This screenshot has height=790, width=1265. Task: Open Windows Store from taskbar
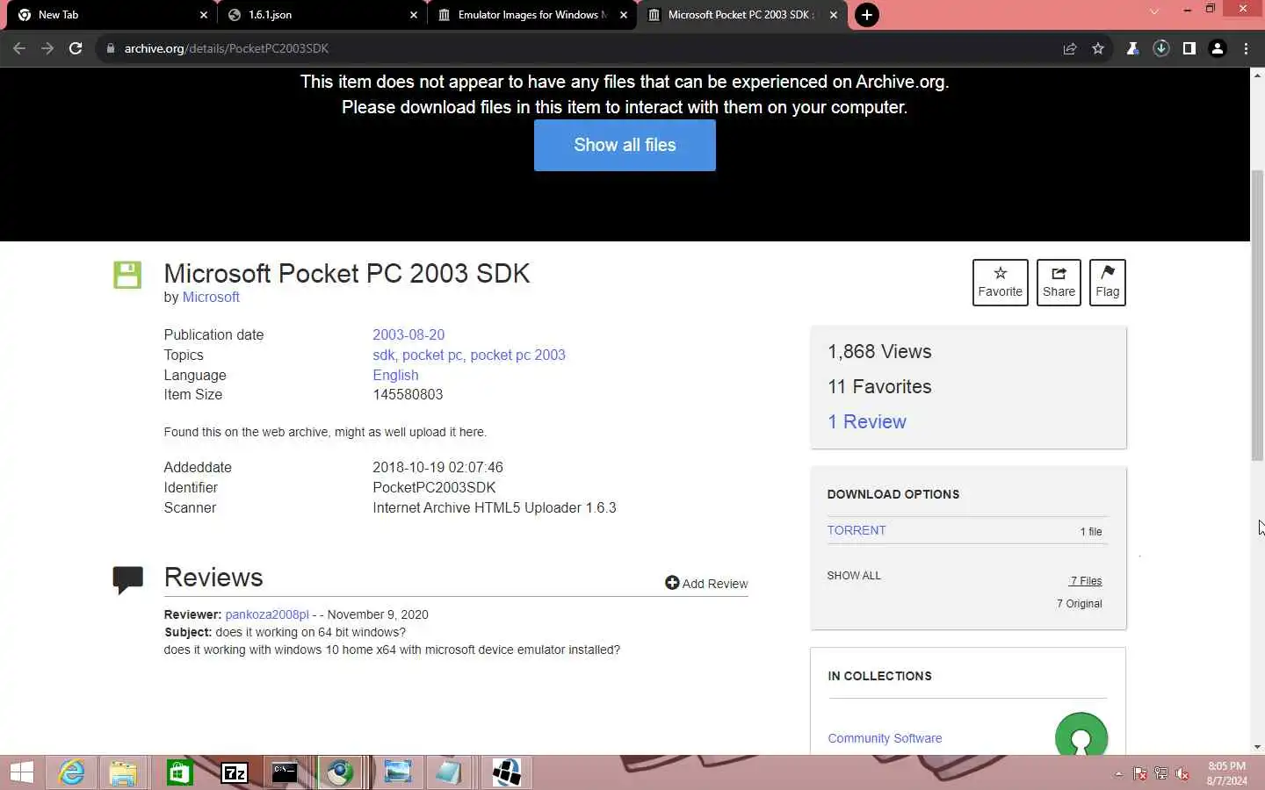[179, 772]
